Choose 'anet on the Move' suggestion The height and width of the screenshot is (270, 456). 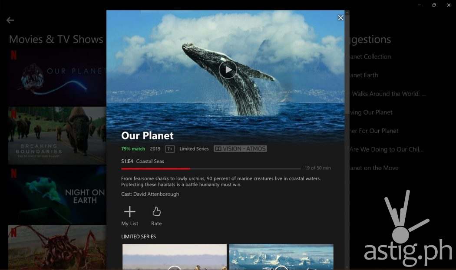374,168
